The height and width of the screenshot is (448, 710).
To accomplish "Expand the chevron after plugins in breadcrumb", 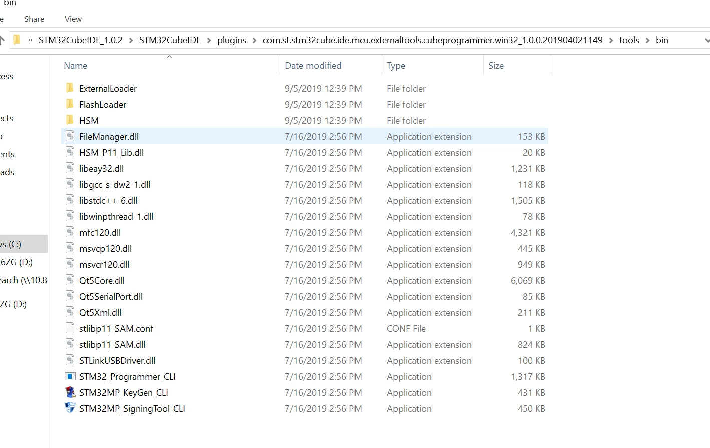I will click(254, 40).
